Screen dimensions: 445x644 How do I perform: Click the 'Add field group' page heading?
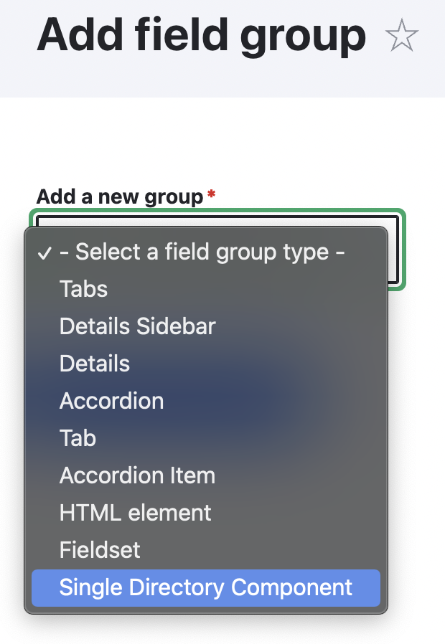coord(202,35)
